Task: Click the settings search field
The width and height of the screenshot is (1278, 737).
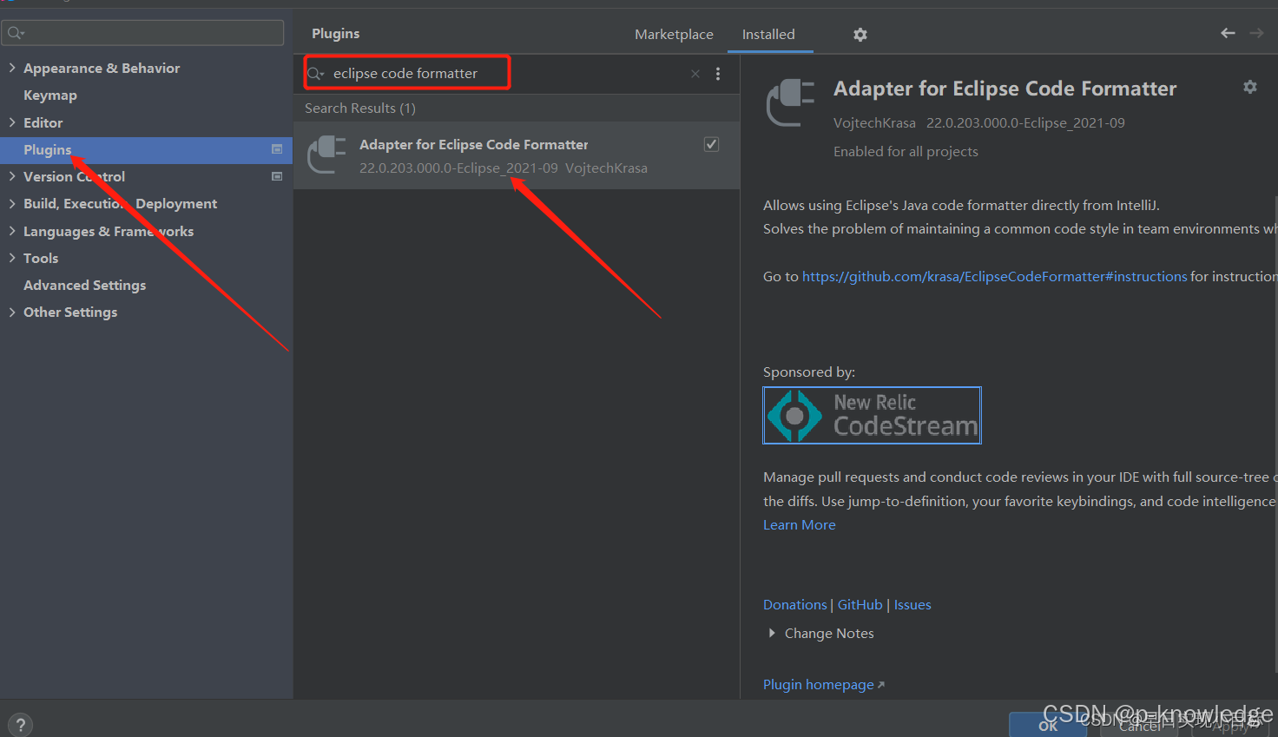Action: tap(143, 33)
